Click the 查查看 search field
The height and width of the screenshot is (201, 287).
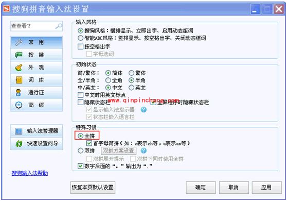pos(36,26)
